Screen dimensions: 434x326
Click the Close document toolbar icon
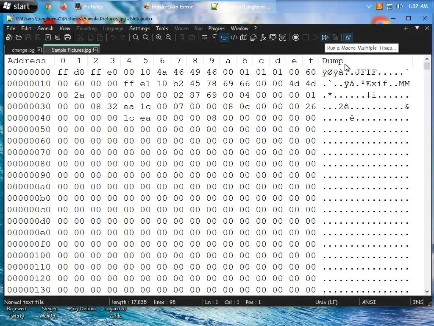[x=48, y=37]
